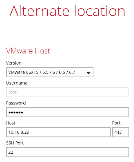Click the Username field containing root
The width and height of the screenshot is (134, 162).
click(68, 92)
